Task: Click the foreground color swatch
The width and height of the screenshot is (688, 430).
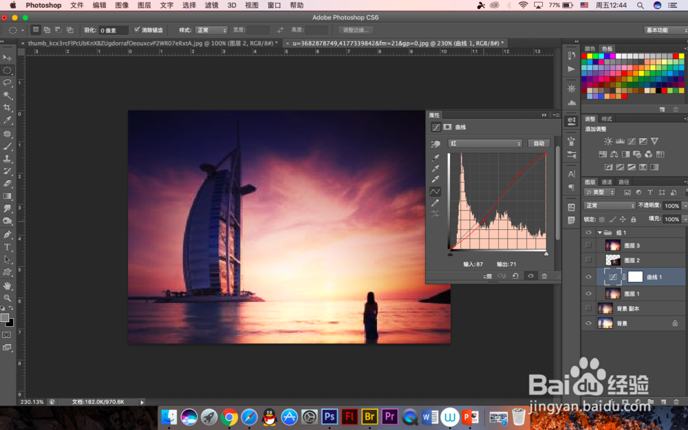Action: tap(4, 318)
